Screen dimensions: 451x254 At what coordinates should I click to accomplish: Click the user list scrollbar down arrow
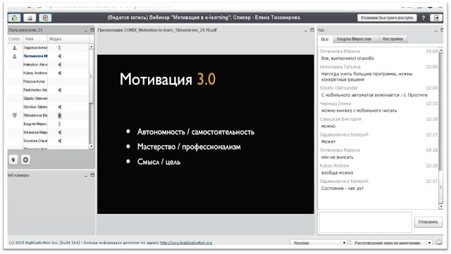coord(91,146)
